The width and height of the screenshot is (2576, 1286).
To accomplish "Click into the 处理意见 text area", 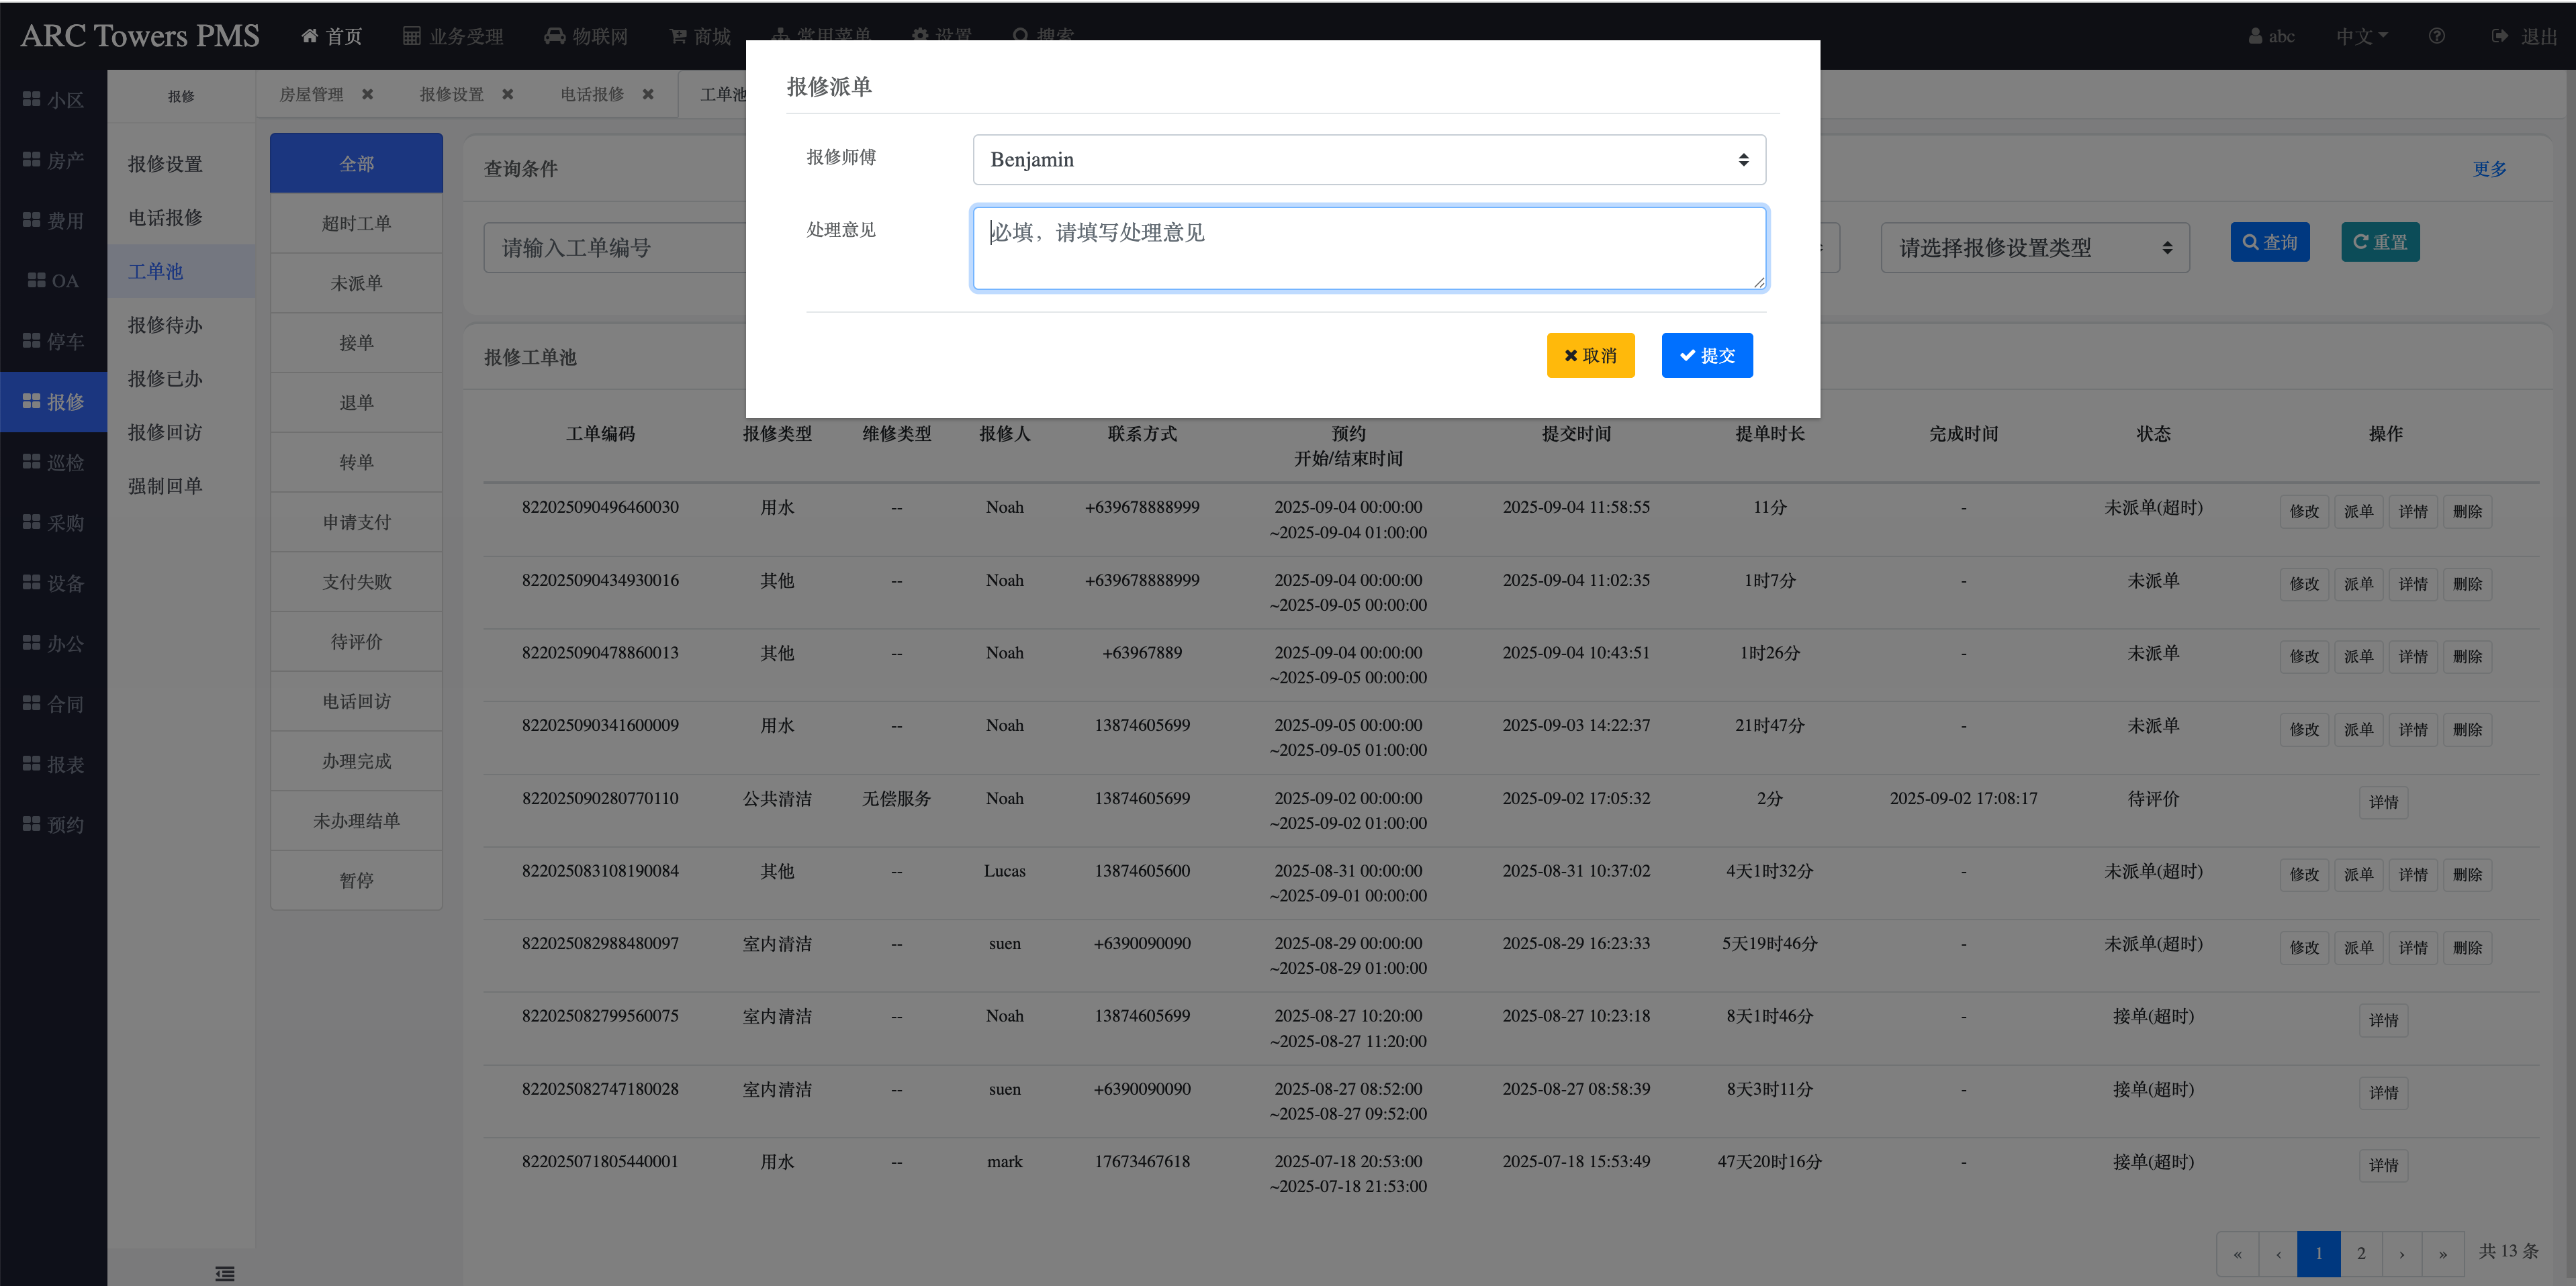I will 1368,249.
